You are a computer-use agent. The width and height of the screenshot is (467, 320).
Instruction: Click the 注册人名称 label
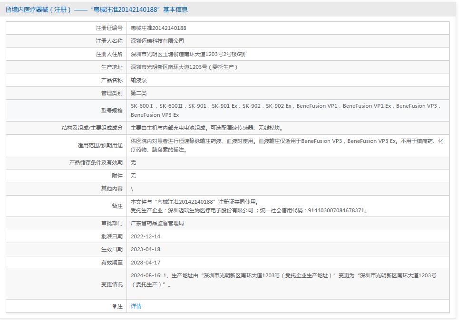[109, 41]
